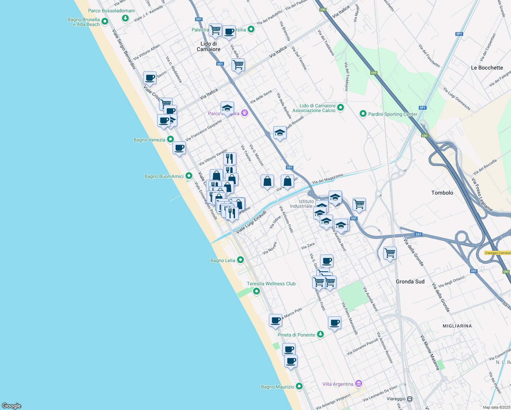Screen dimensions: 511x410
Task: Click supermarket marker near Gronda Sud
Action: tap(390, 254)
